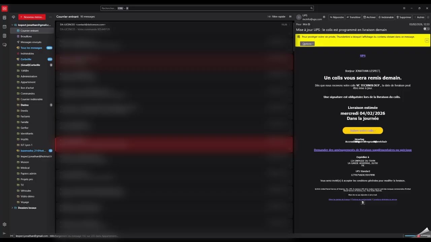Image resolution: width=431 pixels, height=242 pixels.
Task: Click the New message button
Action: coord(32,17)
